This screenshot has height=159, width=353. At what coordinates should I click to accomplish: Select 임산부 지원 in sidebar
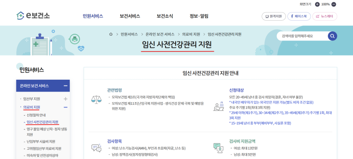(x=31, y=99)
